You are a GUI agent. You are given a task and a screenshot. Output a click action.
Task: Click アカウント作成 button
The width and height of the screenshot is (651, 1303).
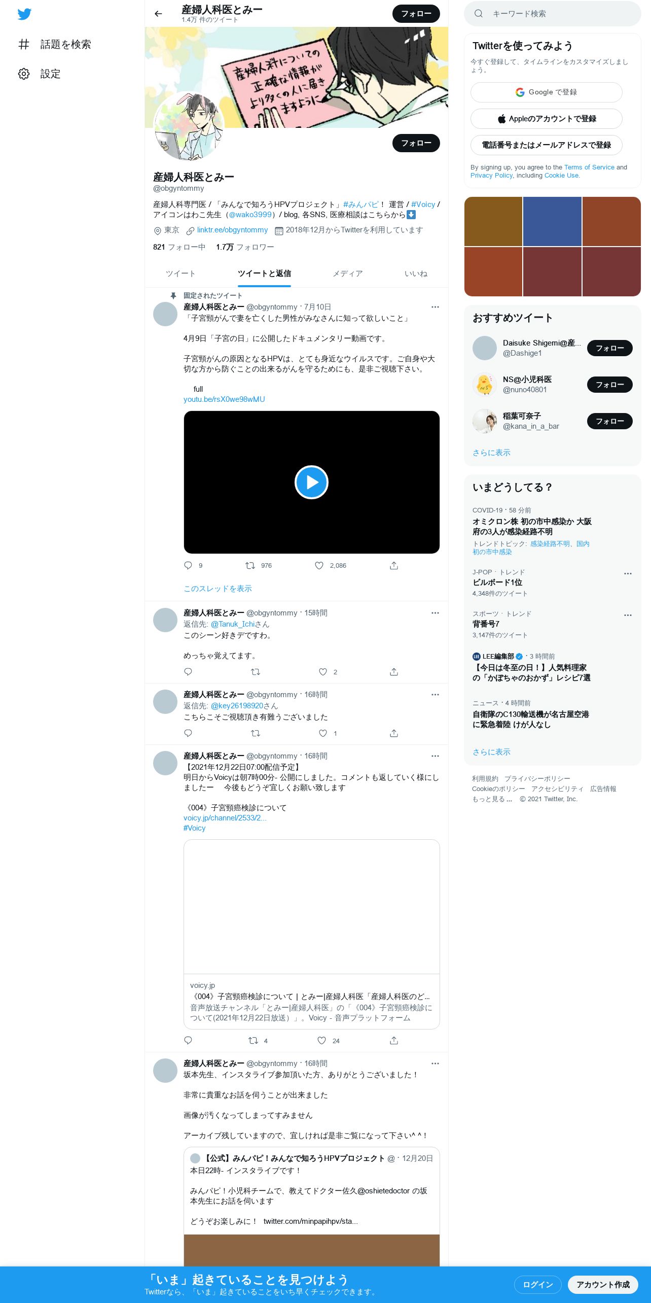click(603, 1284)
